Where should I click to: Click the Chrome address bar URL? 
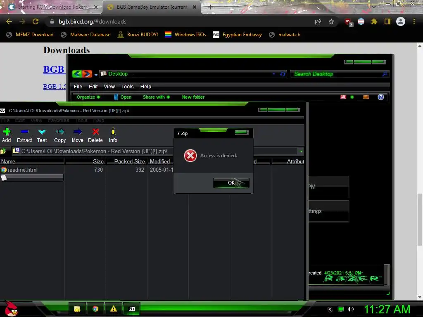click(93, 21)
